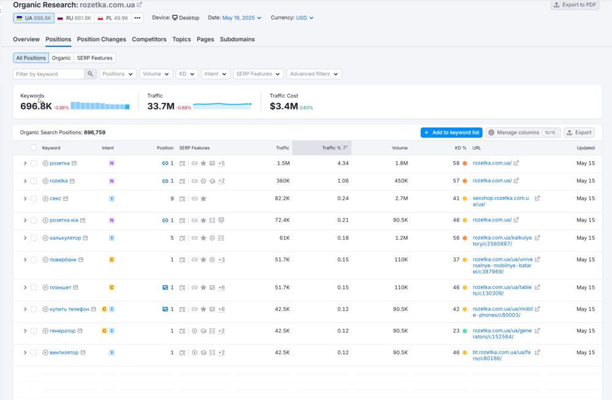Image resolution: width=612 pixels, height=400 pixels.
Task: Type in the Filter by keyword field
Action: point(48,74)
